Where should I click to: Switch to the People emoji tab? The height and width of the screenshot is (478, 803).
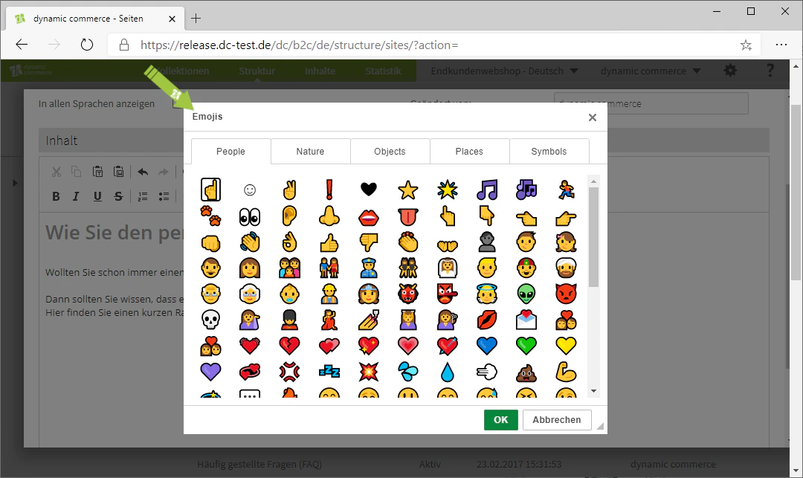click(231, 152)
